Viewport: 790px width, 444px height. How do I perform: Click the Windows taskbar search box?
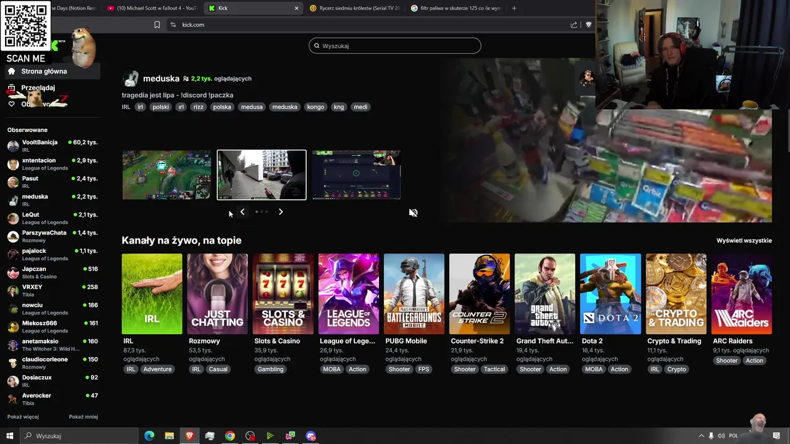78,436
